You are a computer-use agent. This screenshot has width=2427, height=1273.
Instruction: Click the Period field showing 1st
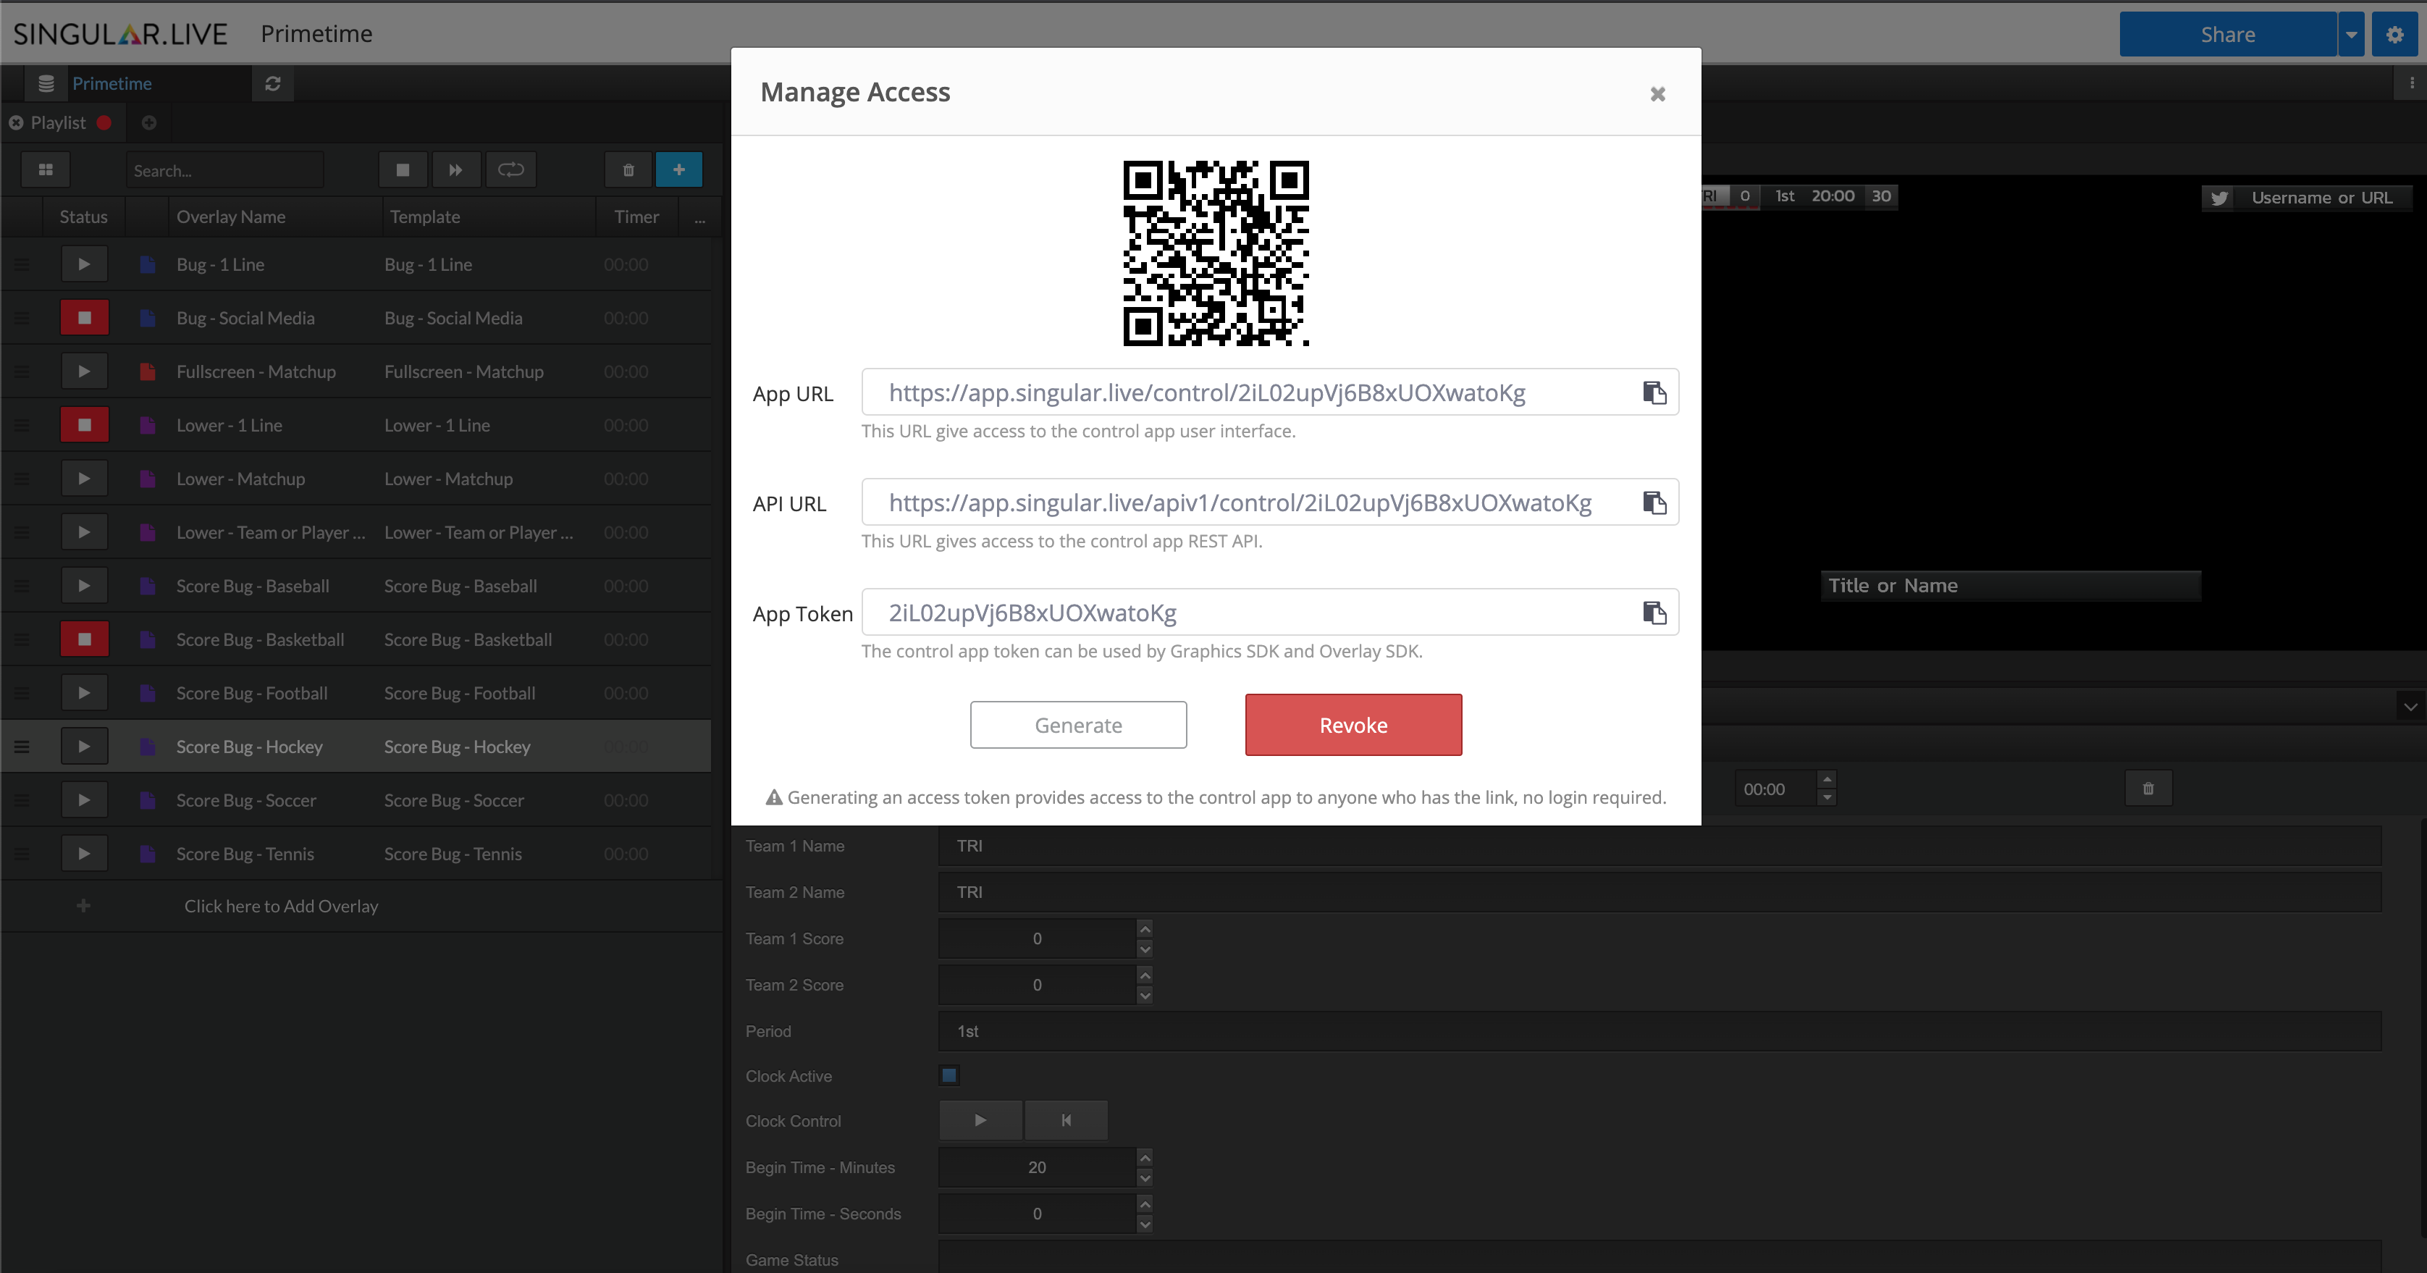coord(1659,1031)
